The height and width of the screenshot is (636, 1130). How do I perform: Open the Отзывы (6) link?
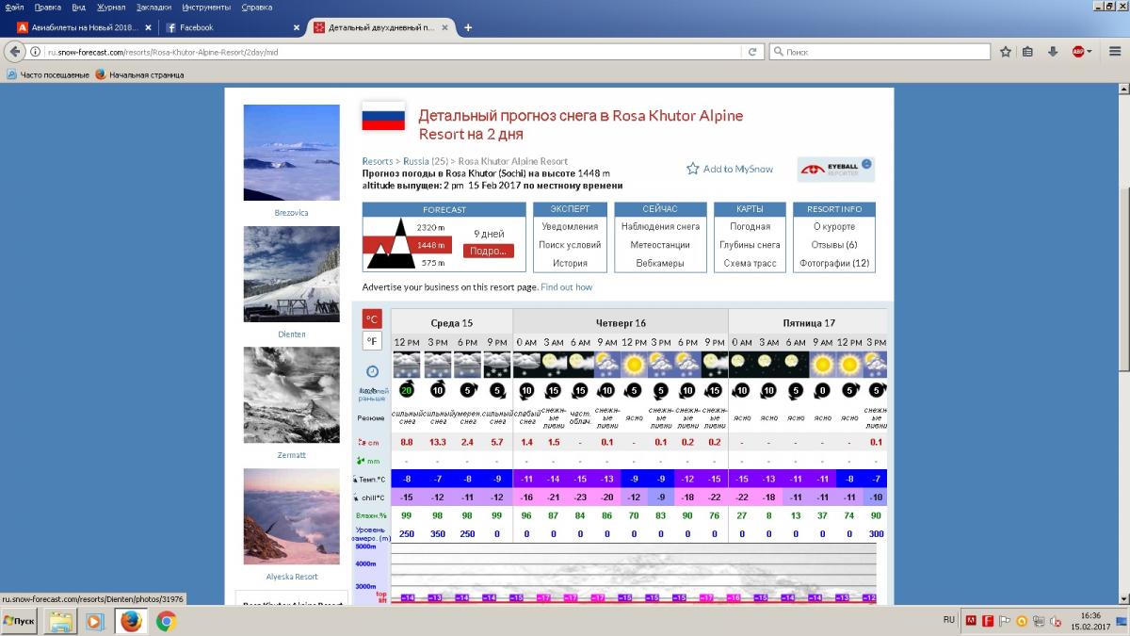(x=835, y=245)
